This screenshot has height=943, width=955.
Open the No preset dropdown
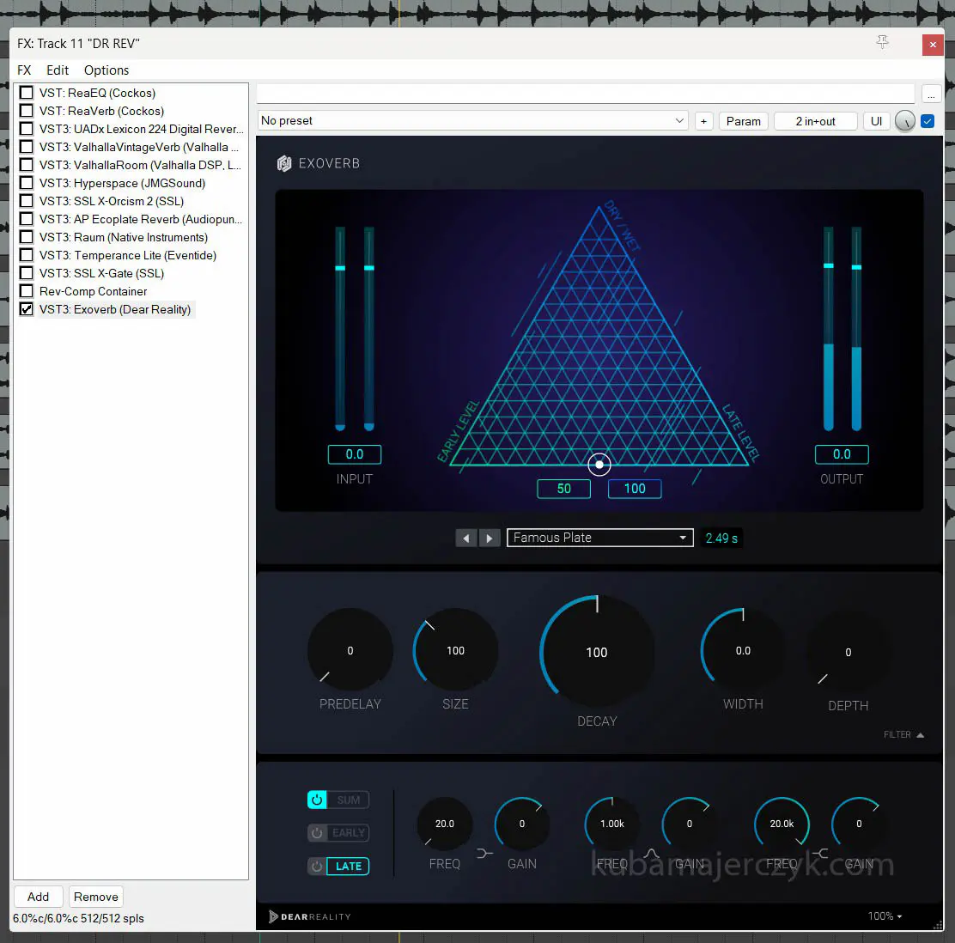point(473,121)
